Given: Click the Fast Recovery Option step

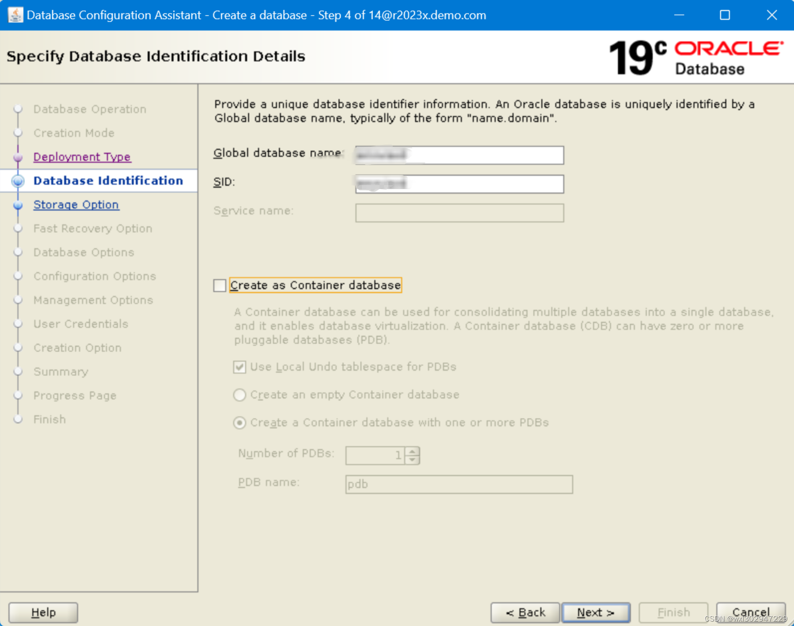Looking at the screenshot, I should pos(93,228).
